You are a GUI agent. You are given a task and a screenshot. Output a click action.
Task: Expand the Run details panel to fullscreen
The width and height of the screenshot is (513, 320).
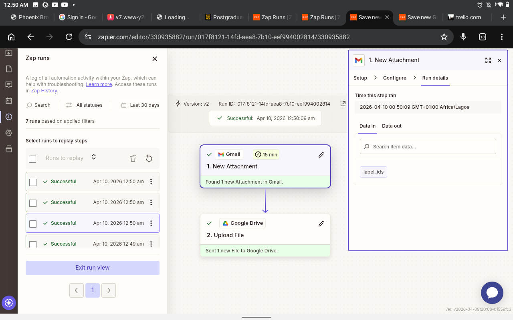click(x=488, y=60)
